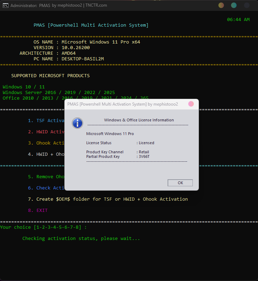Click the blue information icon in the dialog
This screenshot has width=258, height=281.
[x=77, y=123]
